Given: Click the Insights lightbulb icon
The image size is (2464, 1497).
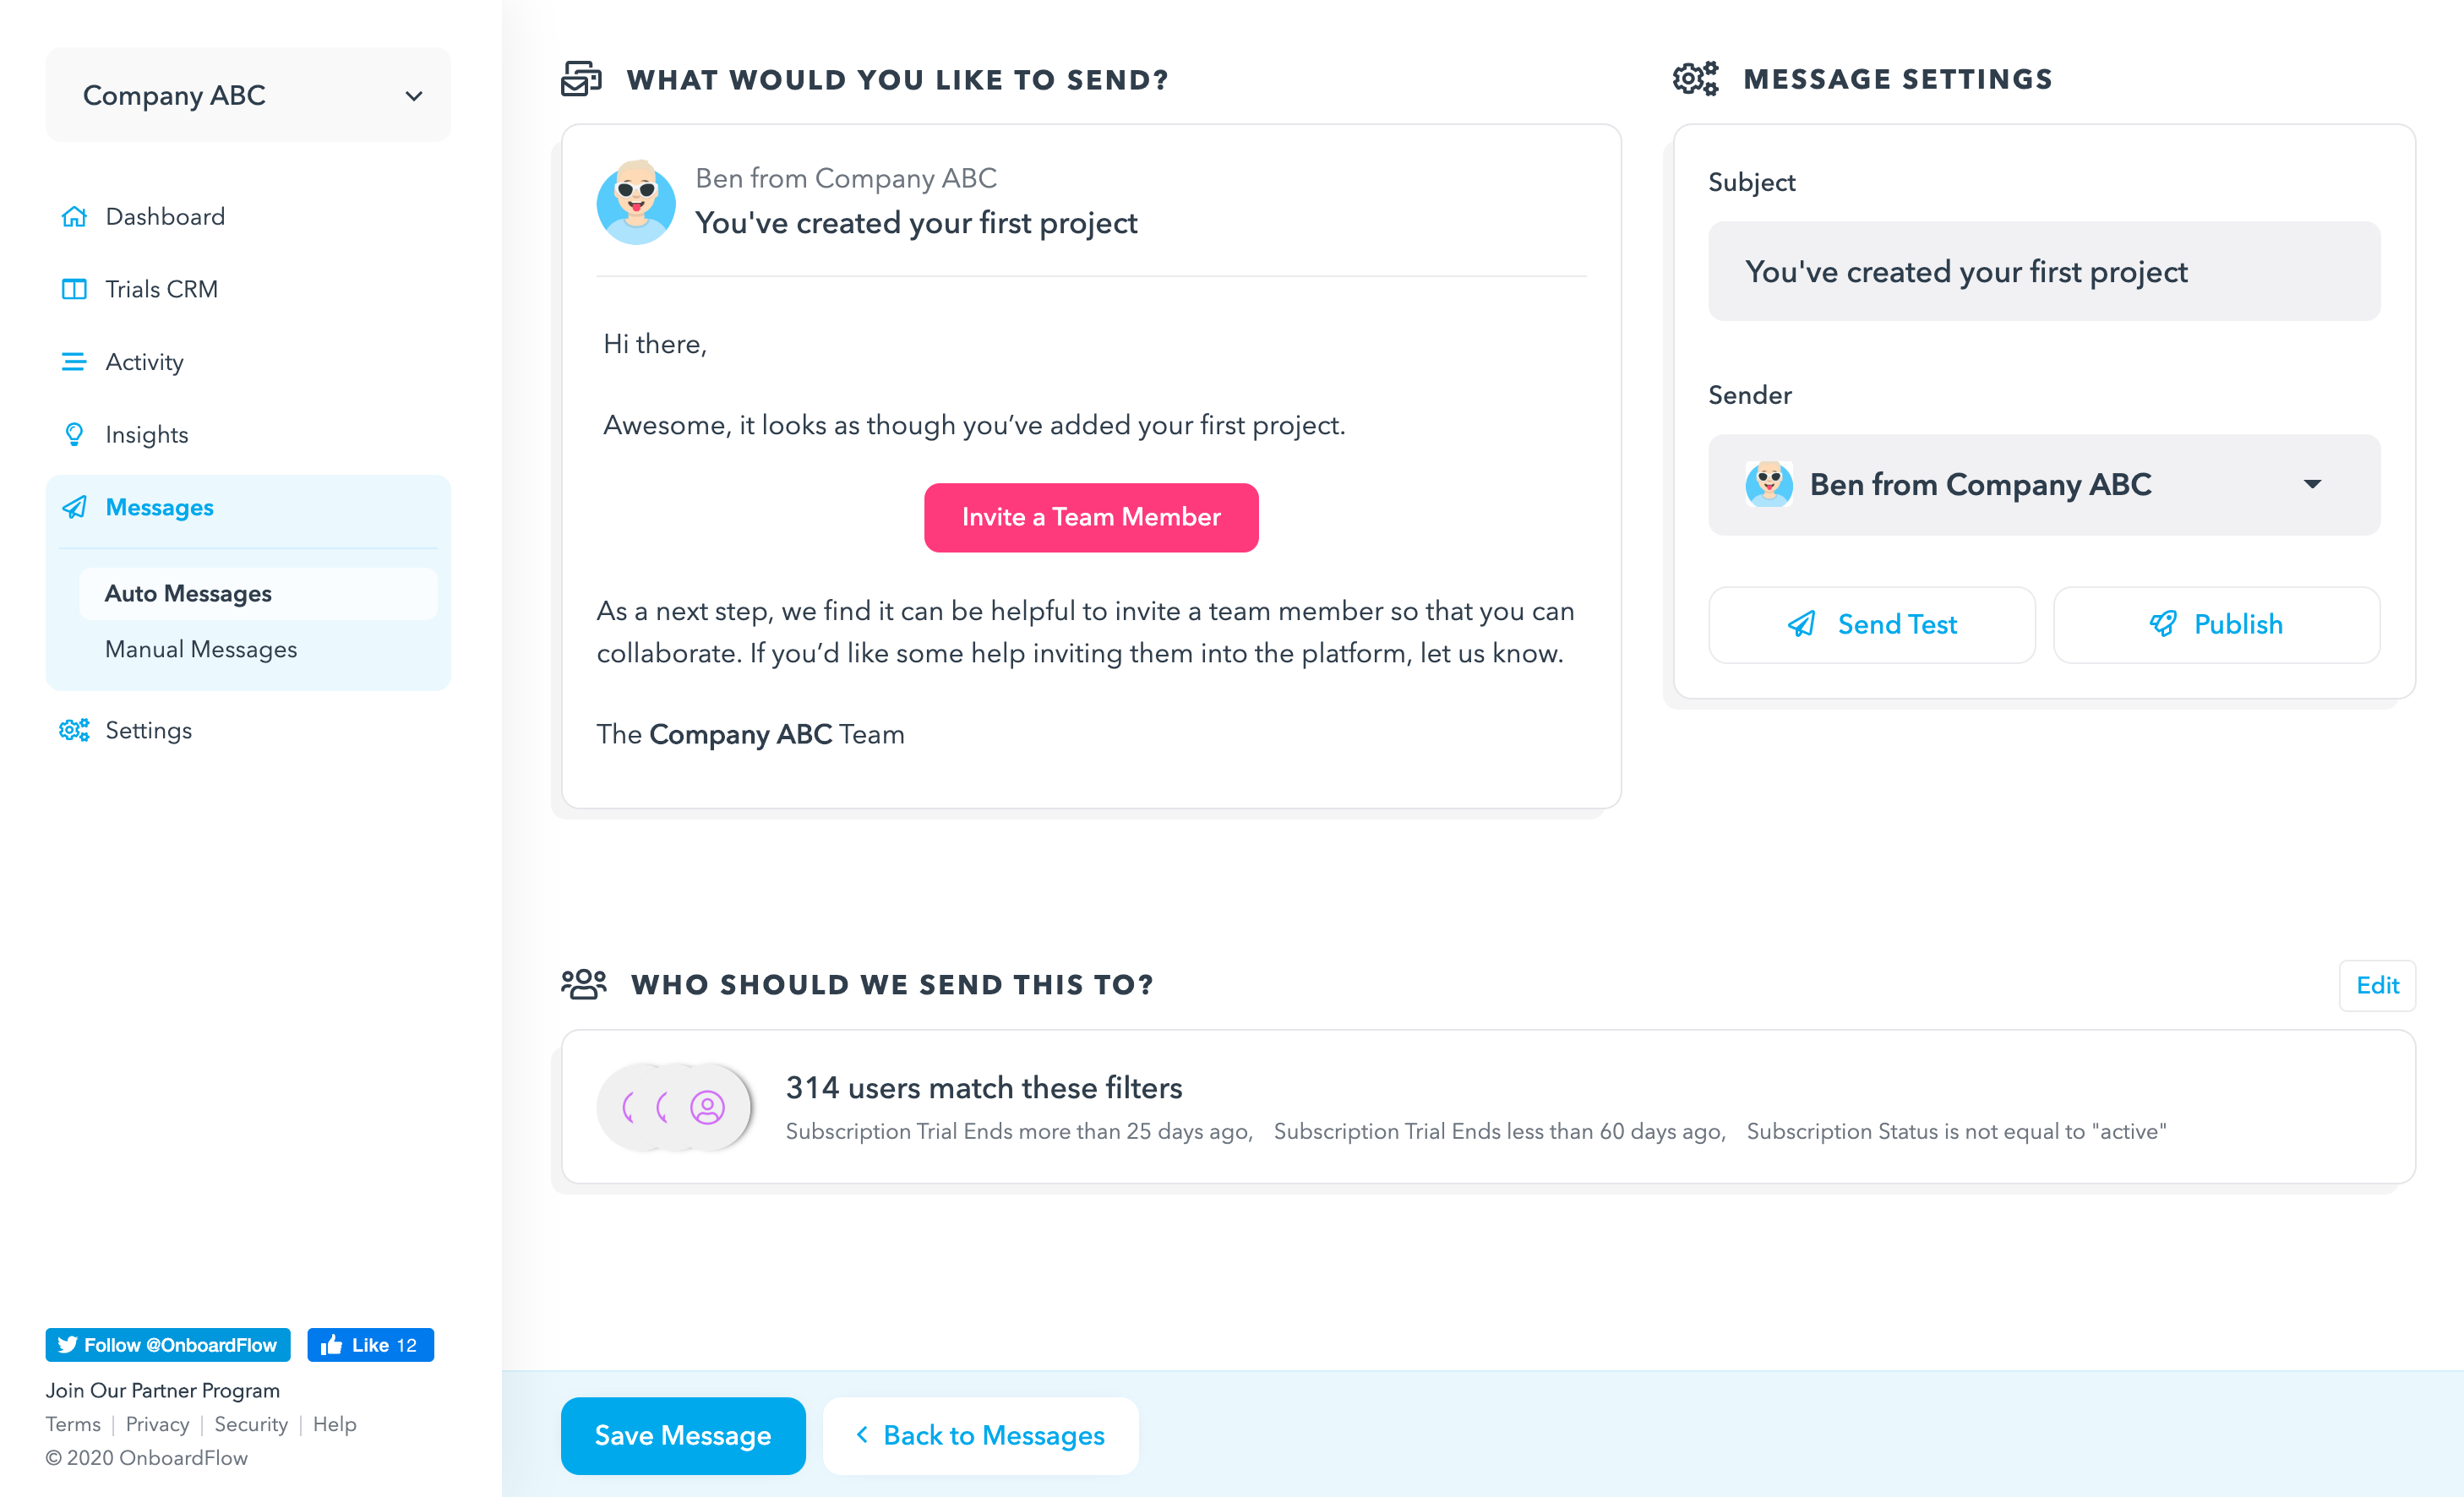Looking at the screenshot, I should click(x=74, y=434).
